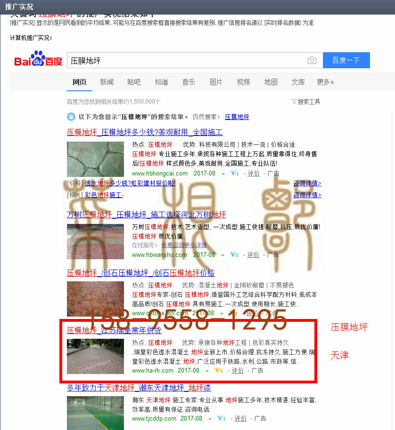Click the www.tjcddp.com URL text
The image size is (395, 430).
[x=154, y=419]
